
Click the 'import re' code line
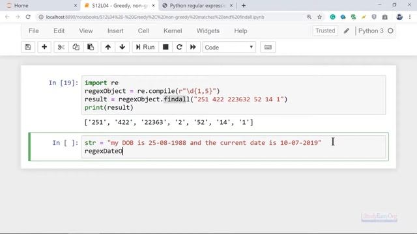click(102, 83)
